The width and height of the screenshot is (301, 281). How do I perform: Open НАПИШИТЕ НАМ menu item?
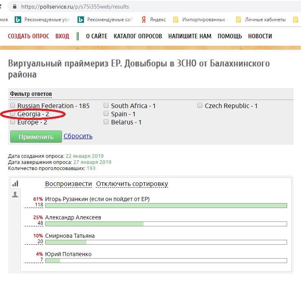pos(190,36)
